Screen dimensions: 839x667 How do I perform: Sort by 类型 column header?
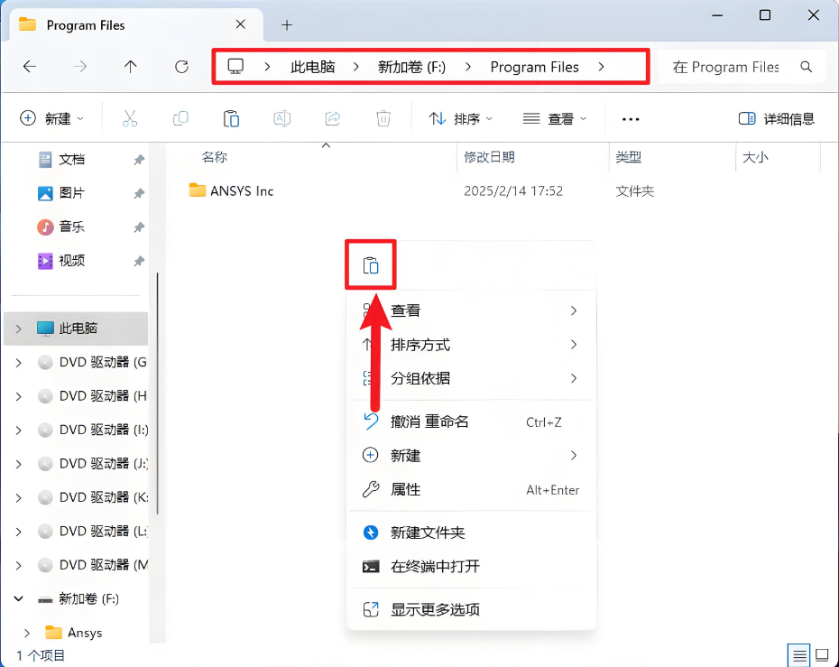[628, 157]
